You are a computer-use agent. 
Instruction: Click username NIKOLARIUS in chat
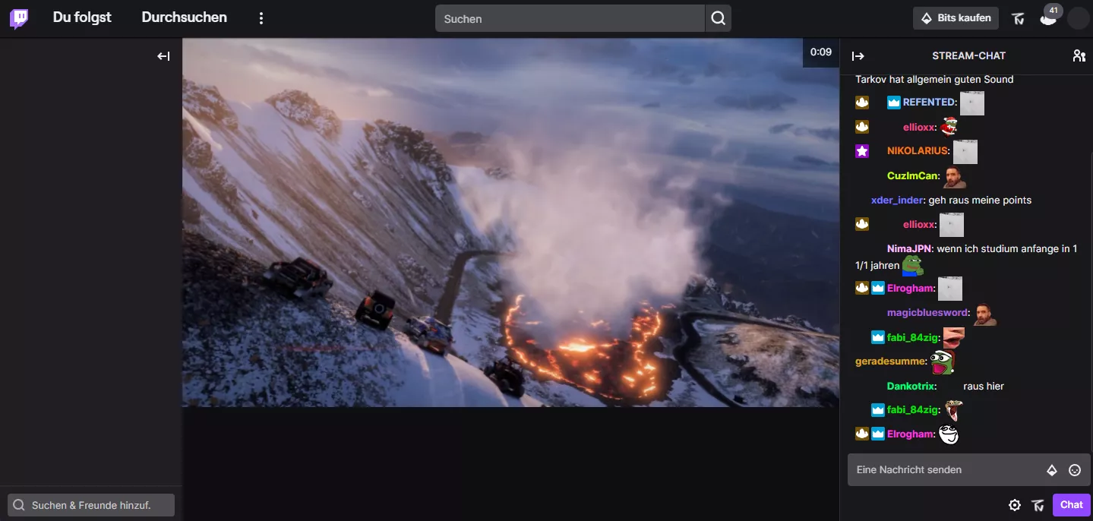(918, 151)
